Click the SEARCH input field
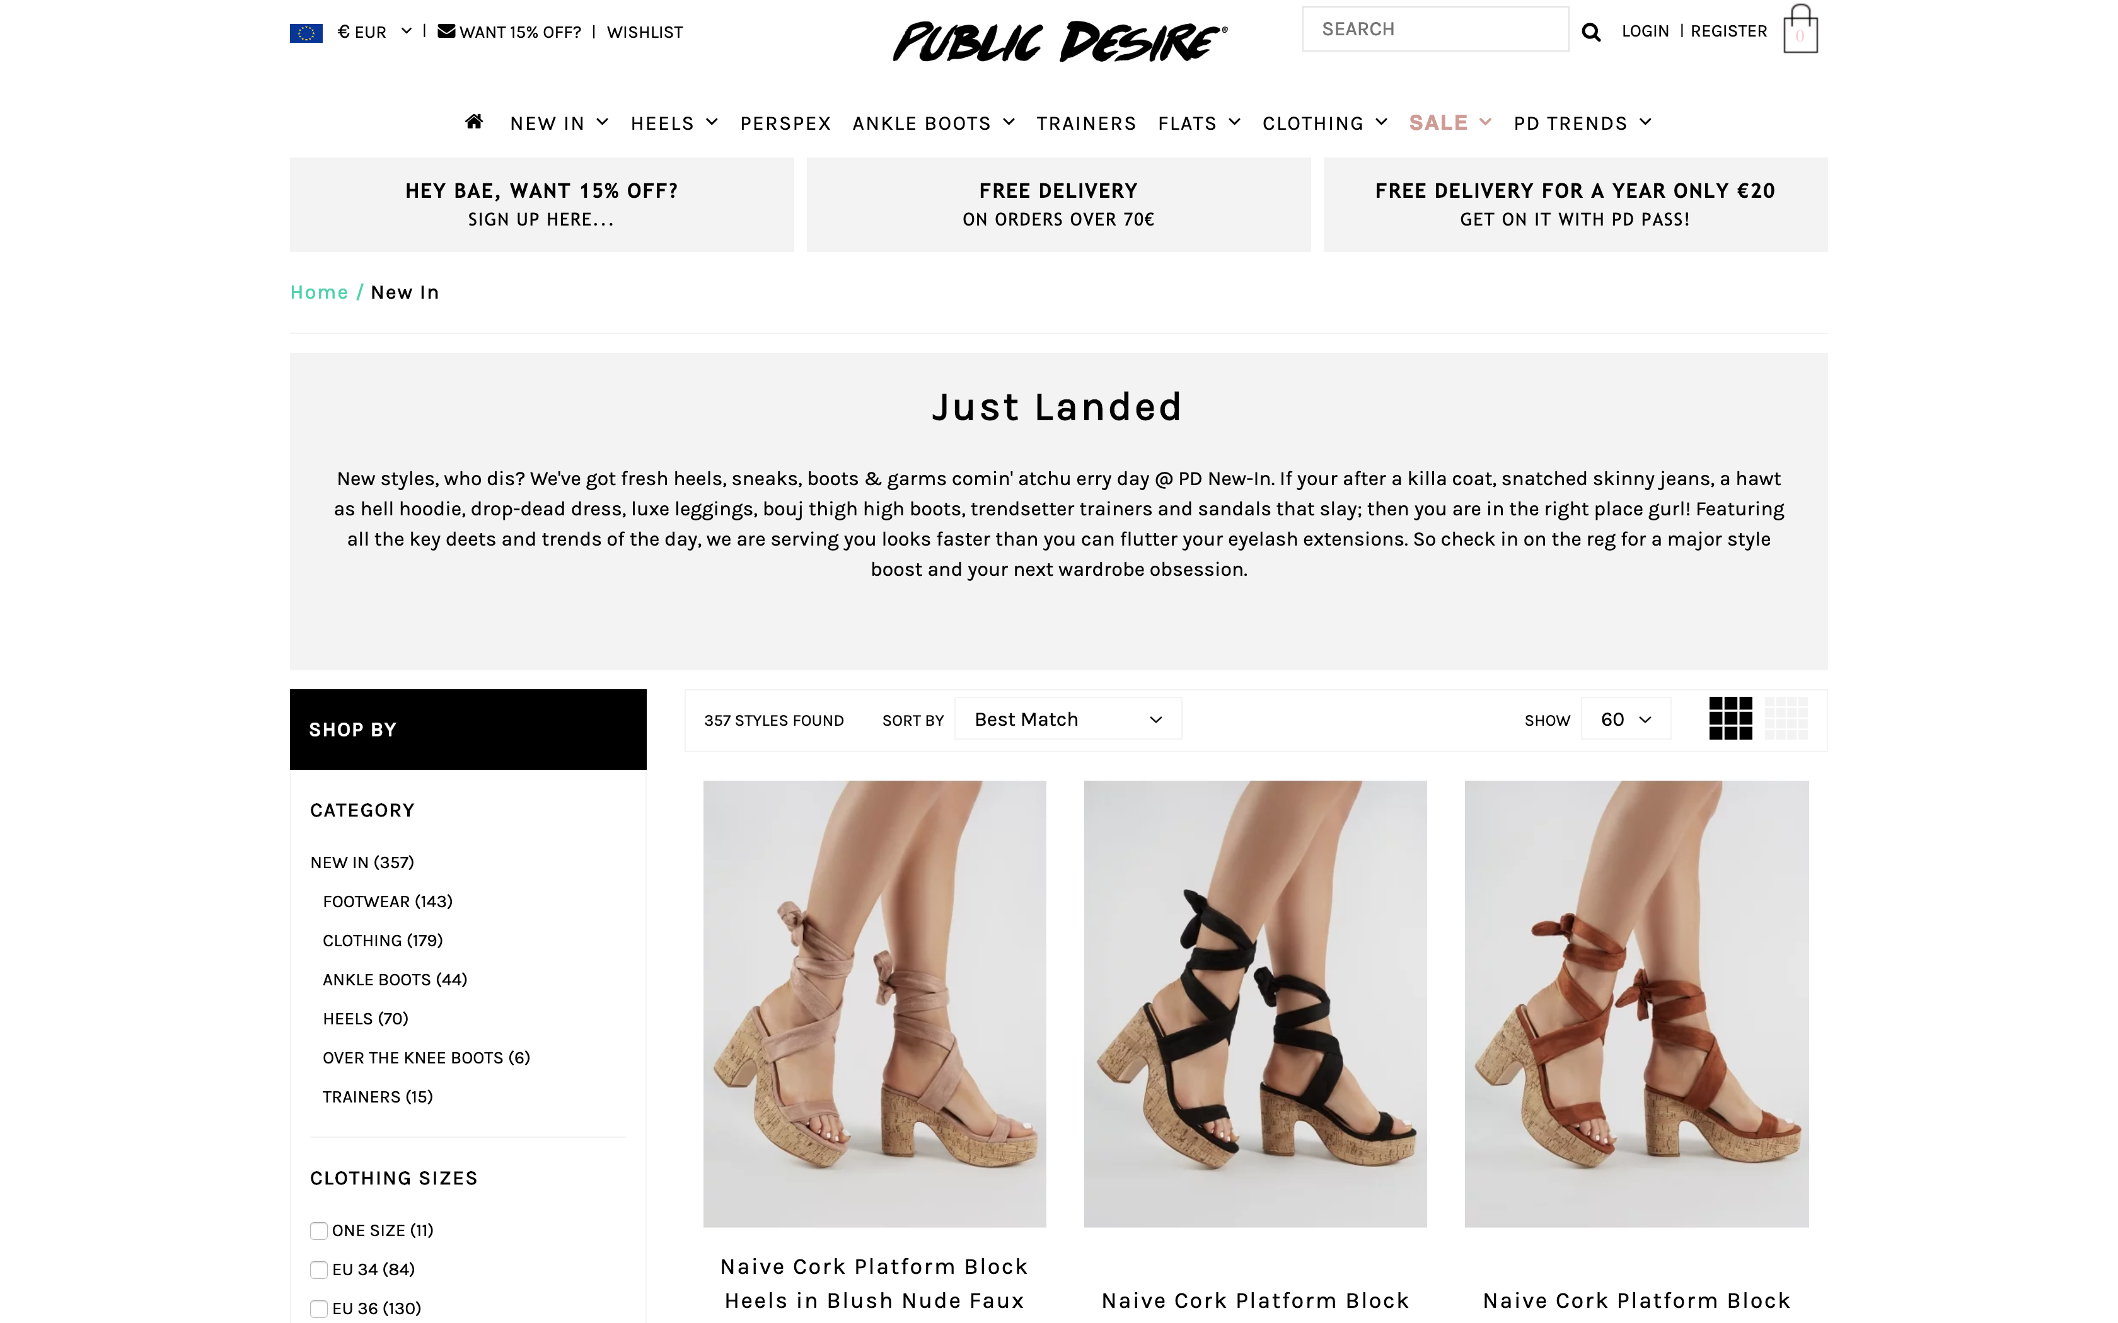The width and height of the screenshot is (2118, 1323). [x=1435, y=29]
